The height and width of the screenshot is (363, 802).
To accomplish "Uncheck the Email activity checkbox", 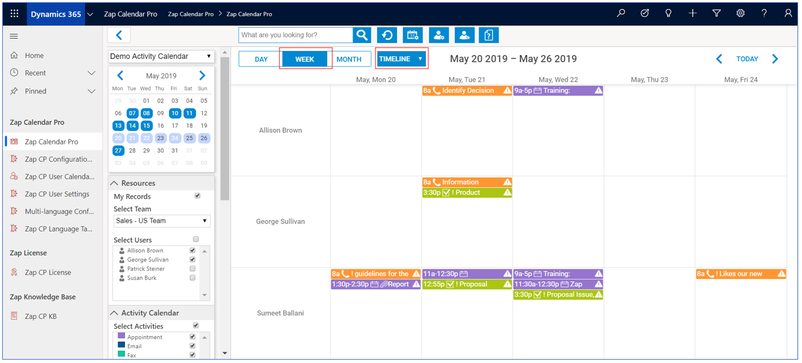I will [193, 346].
